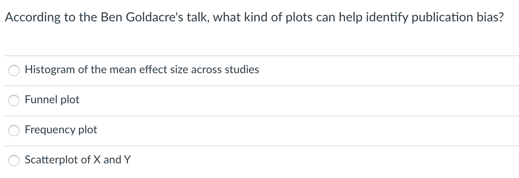Click the question text about Ben Goldacre's talk
The image size is (519, 178).
click(x=254, y=17)
